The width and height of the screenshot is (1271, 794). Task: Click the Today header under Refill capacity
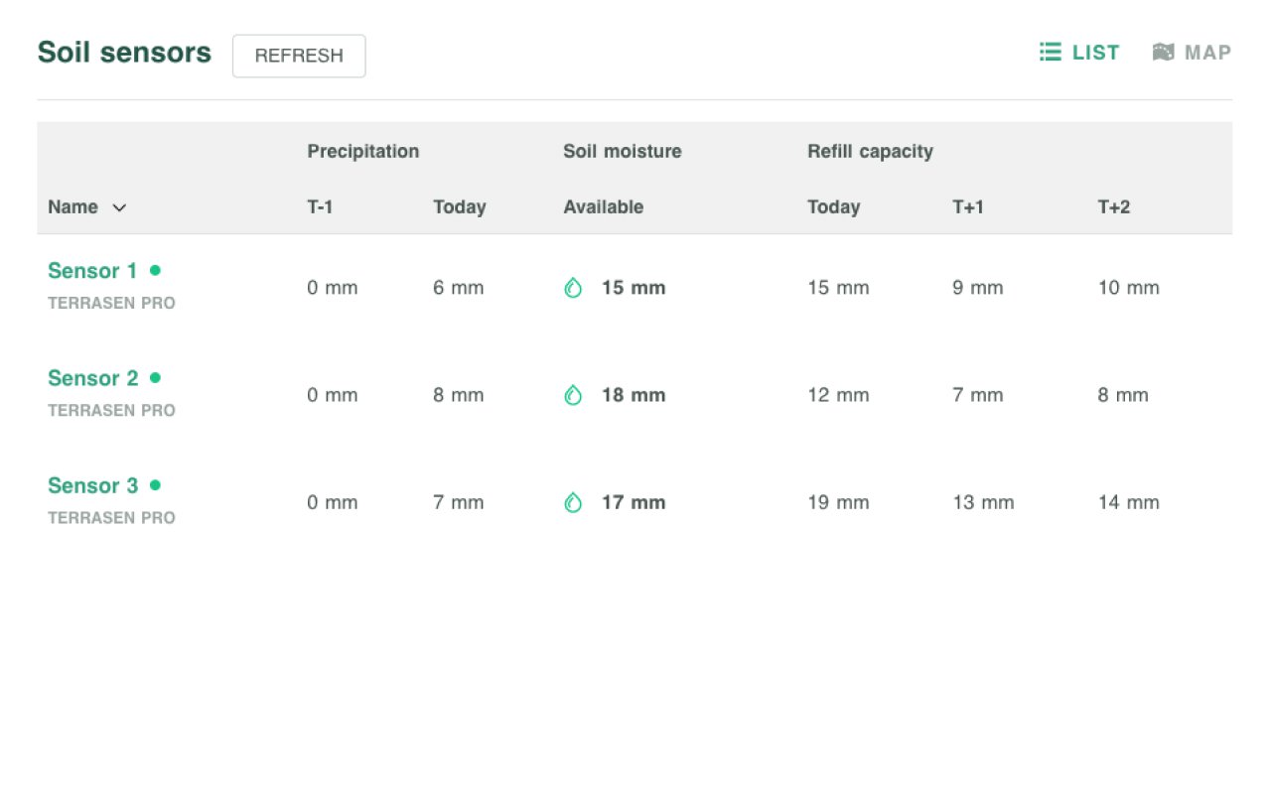point(834,207)
